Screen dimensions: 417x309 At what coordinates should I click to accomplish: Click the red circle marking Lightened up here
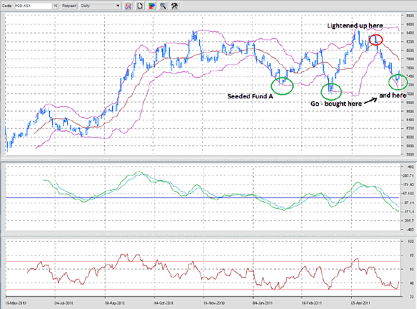pos(376,39)
